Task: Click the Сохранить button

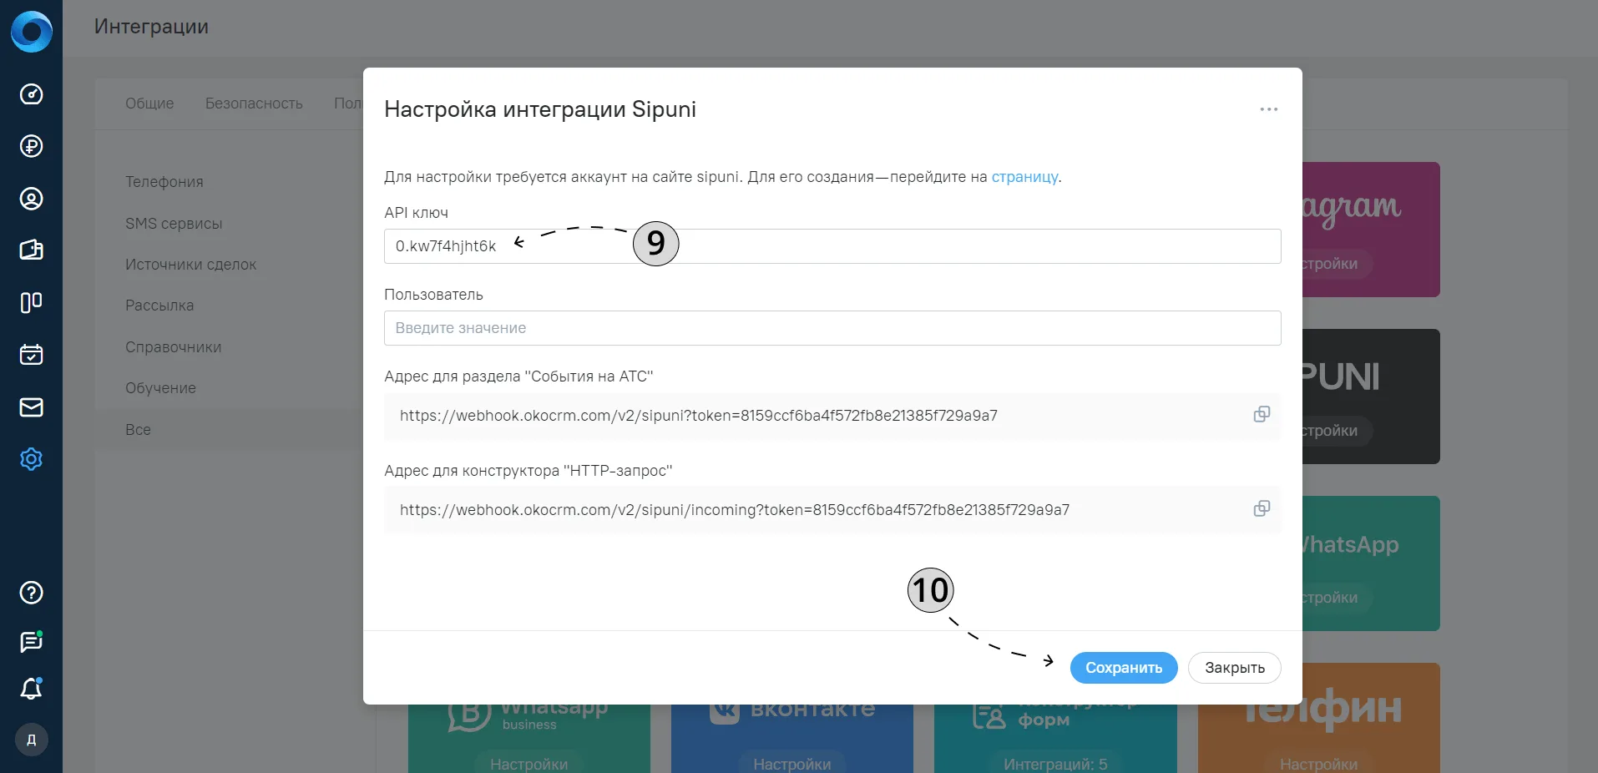Action: 1124,668
